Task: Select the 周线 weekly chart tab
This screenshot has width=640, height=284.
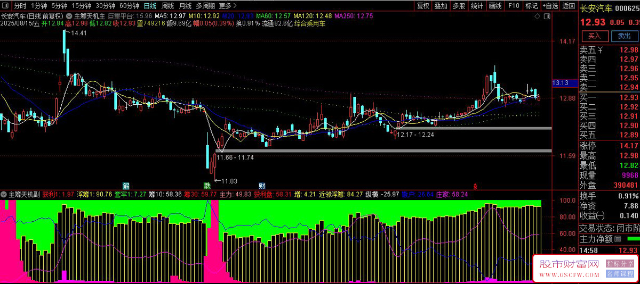Action: coord(167,6)
